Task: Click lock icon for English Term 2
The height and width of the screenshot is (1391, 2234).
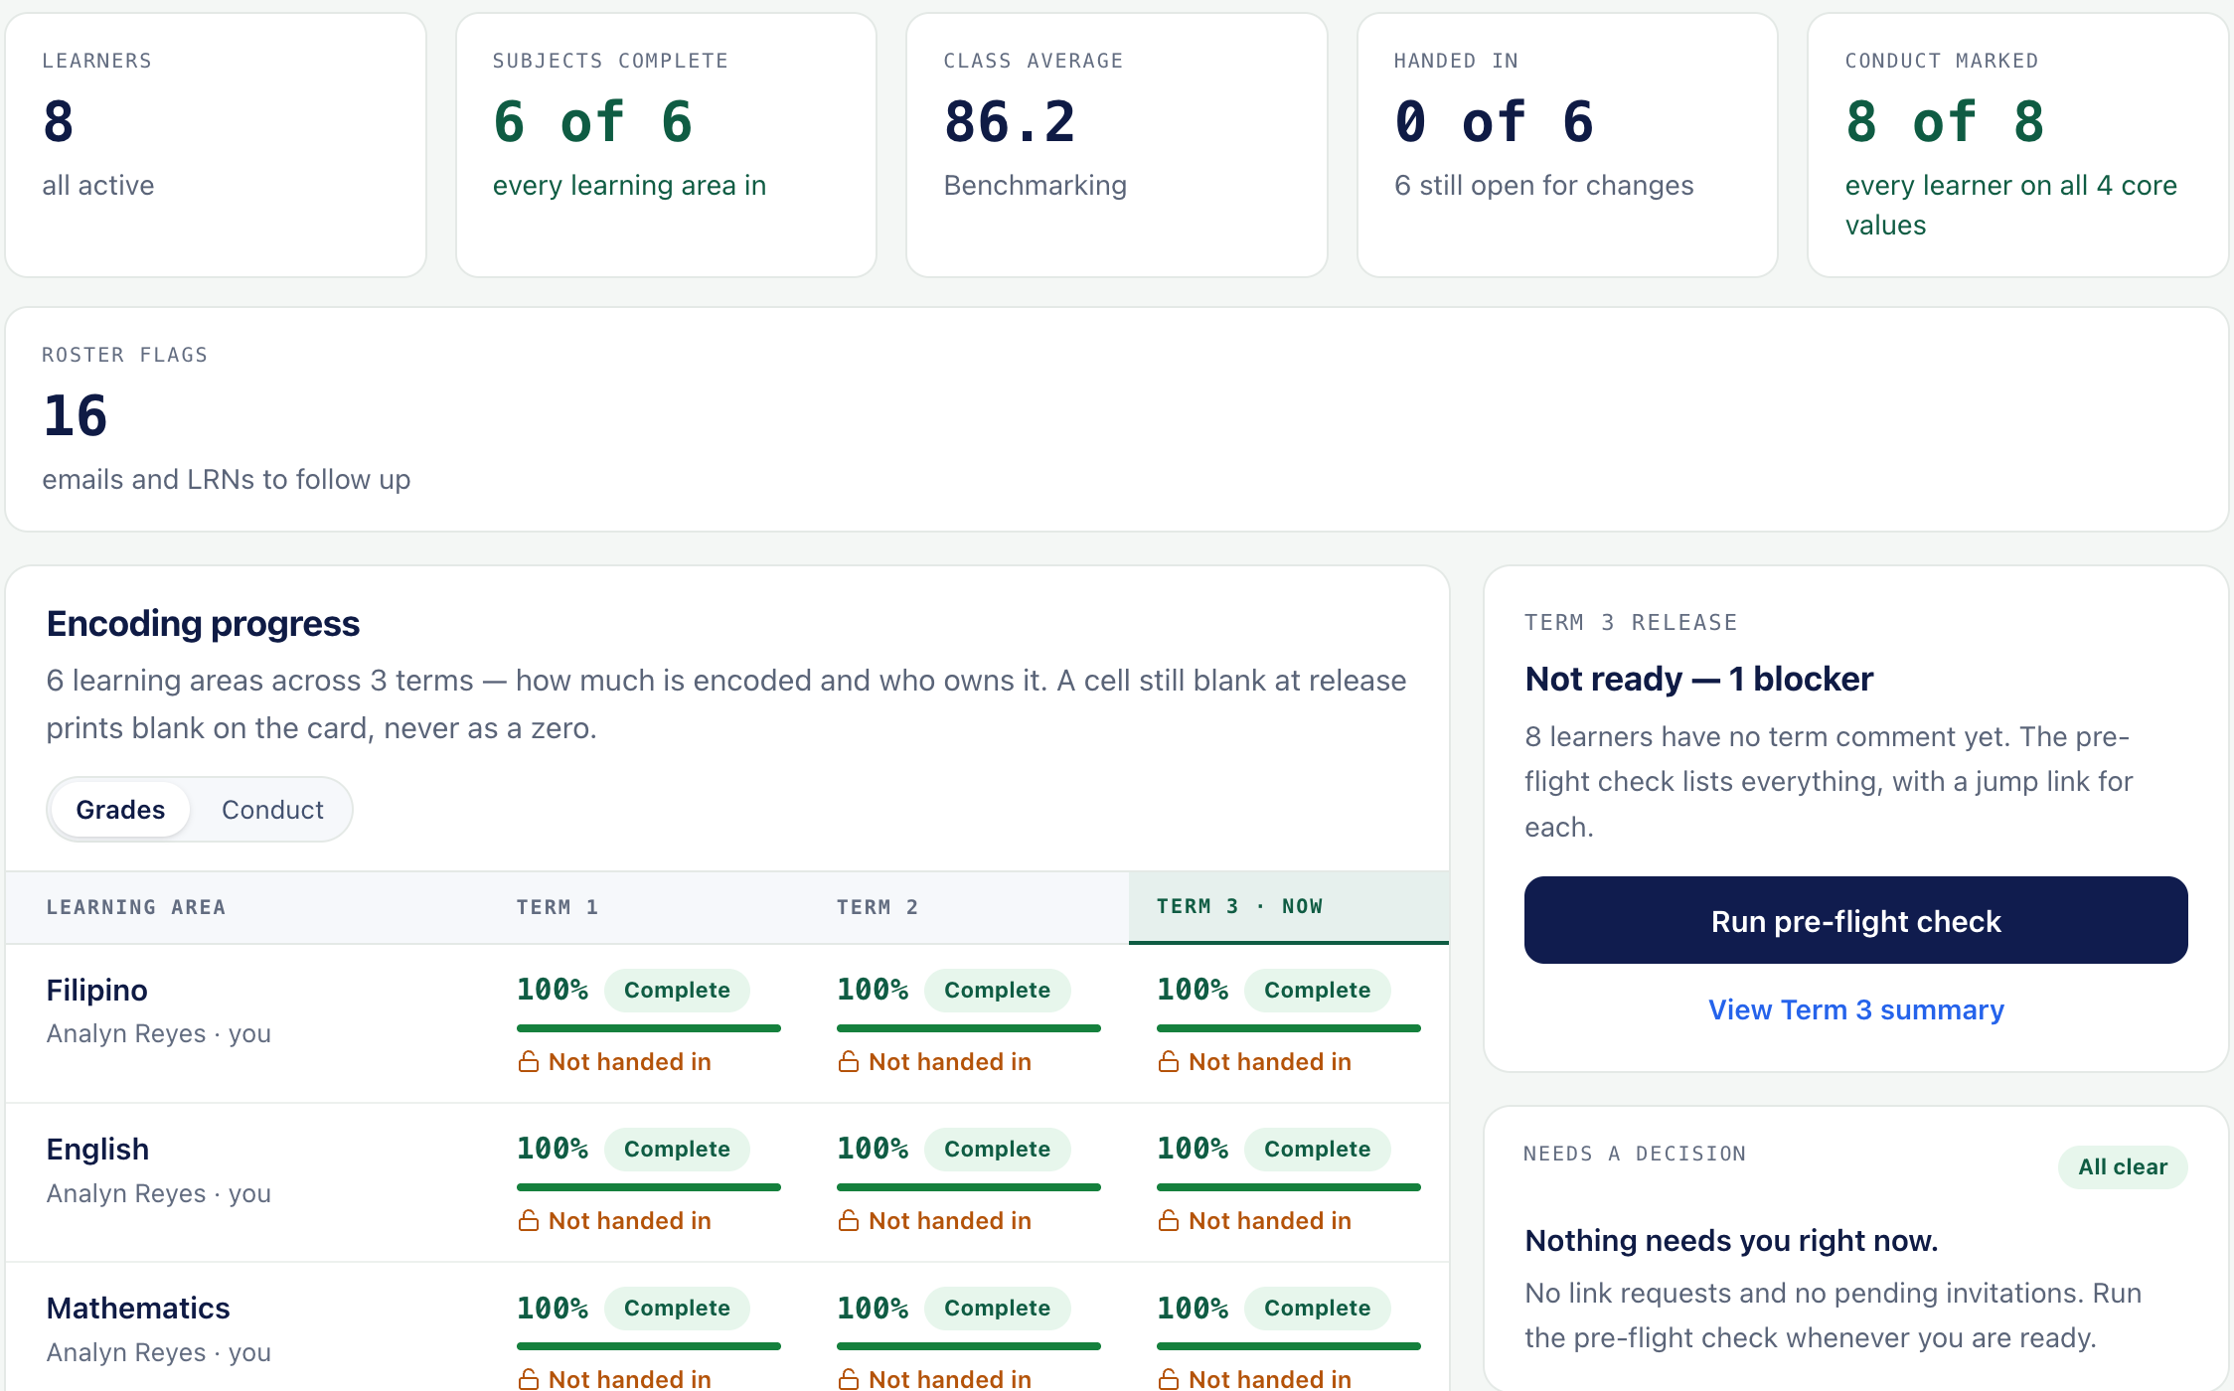Action: click(849, 1221)
